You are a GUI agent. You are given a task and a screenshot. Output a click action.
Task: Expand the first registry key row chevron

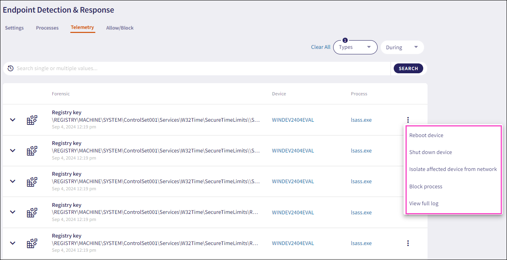point(13,120)
